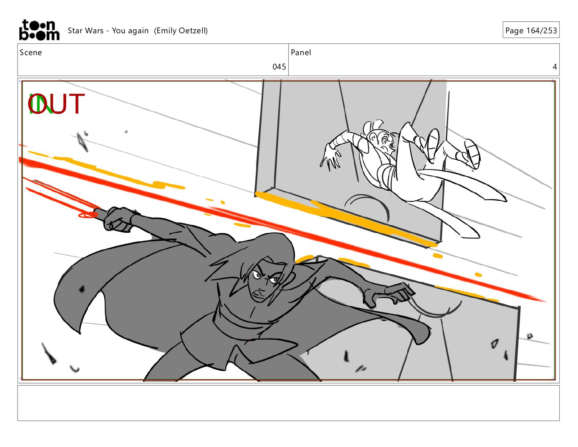Click the 'Panel' label
Viewport: 578px width, 447px height.
coord(301,53)
